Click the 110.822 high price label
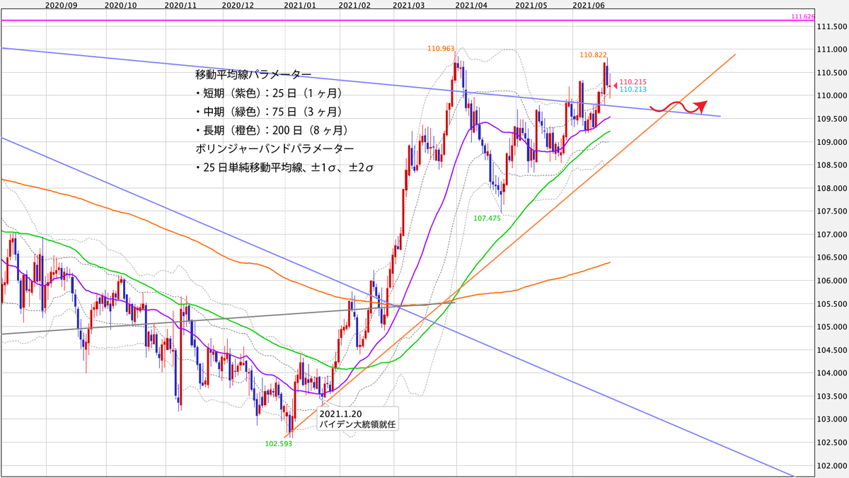This screenshot has width=849, height=478. tap(593, 54)
